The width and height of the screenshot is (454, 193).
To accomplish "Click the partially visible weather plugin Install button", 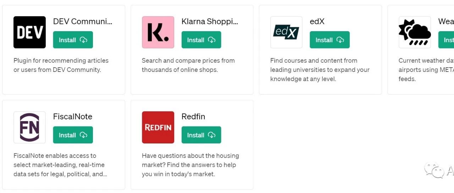I will point(446,40).
